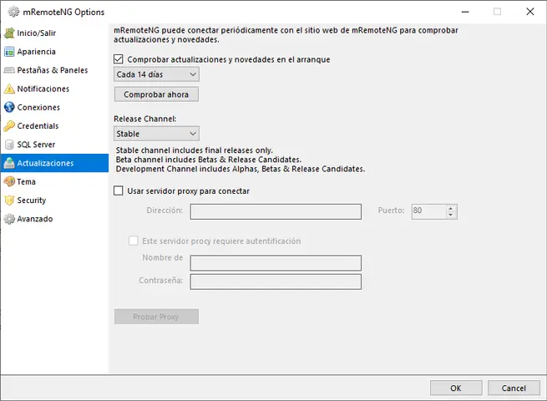547x401 pixels.
Task: Click the Notificaciones warning triangle icon
Action: [9, 89]
